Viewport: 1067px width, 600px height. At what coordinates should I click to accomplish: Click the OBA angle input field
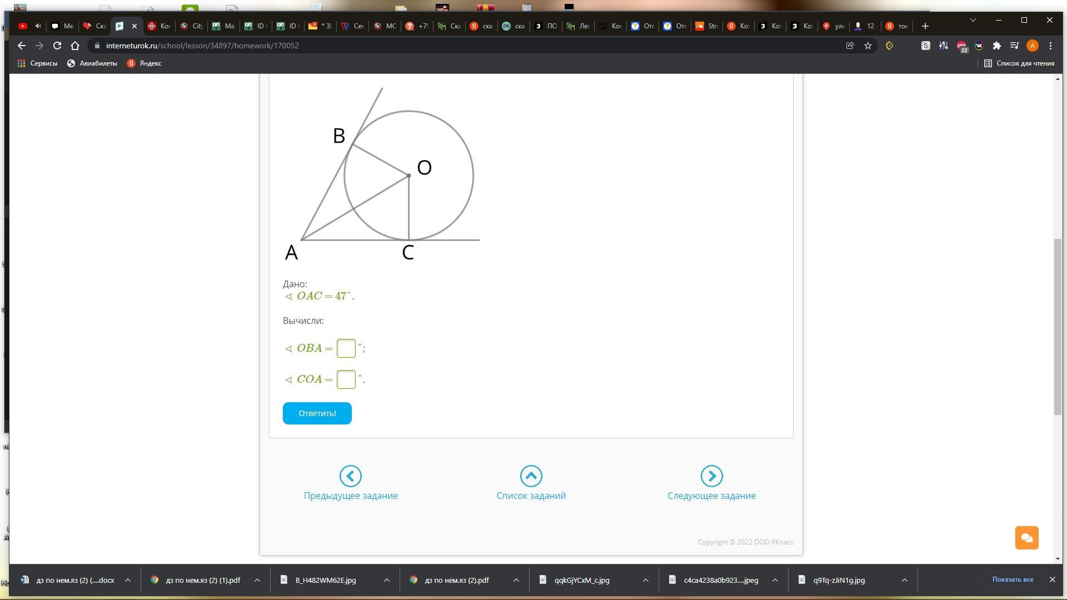pyautogui.click(x=346, y=348)
